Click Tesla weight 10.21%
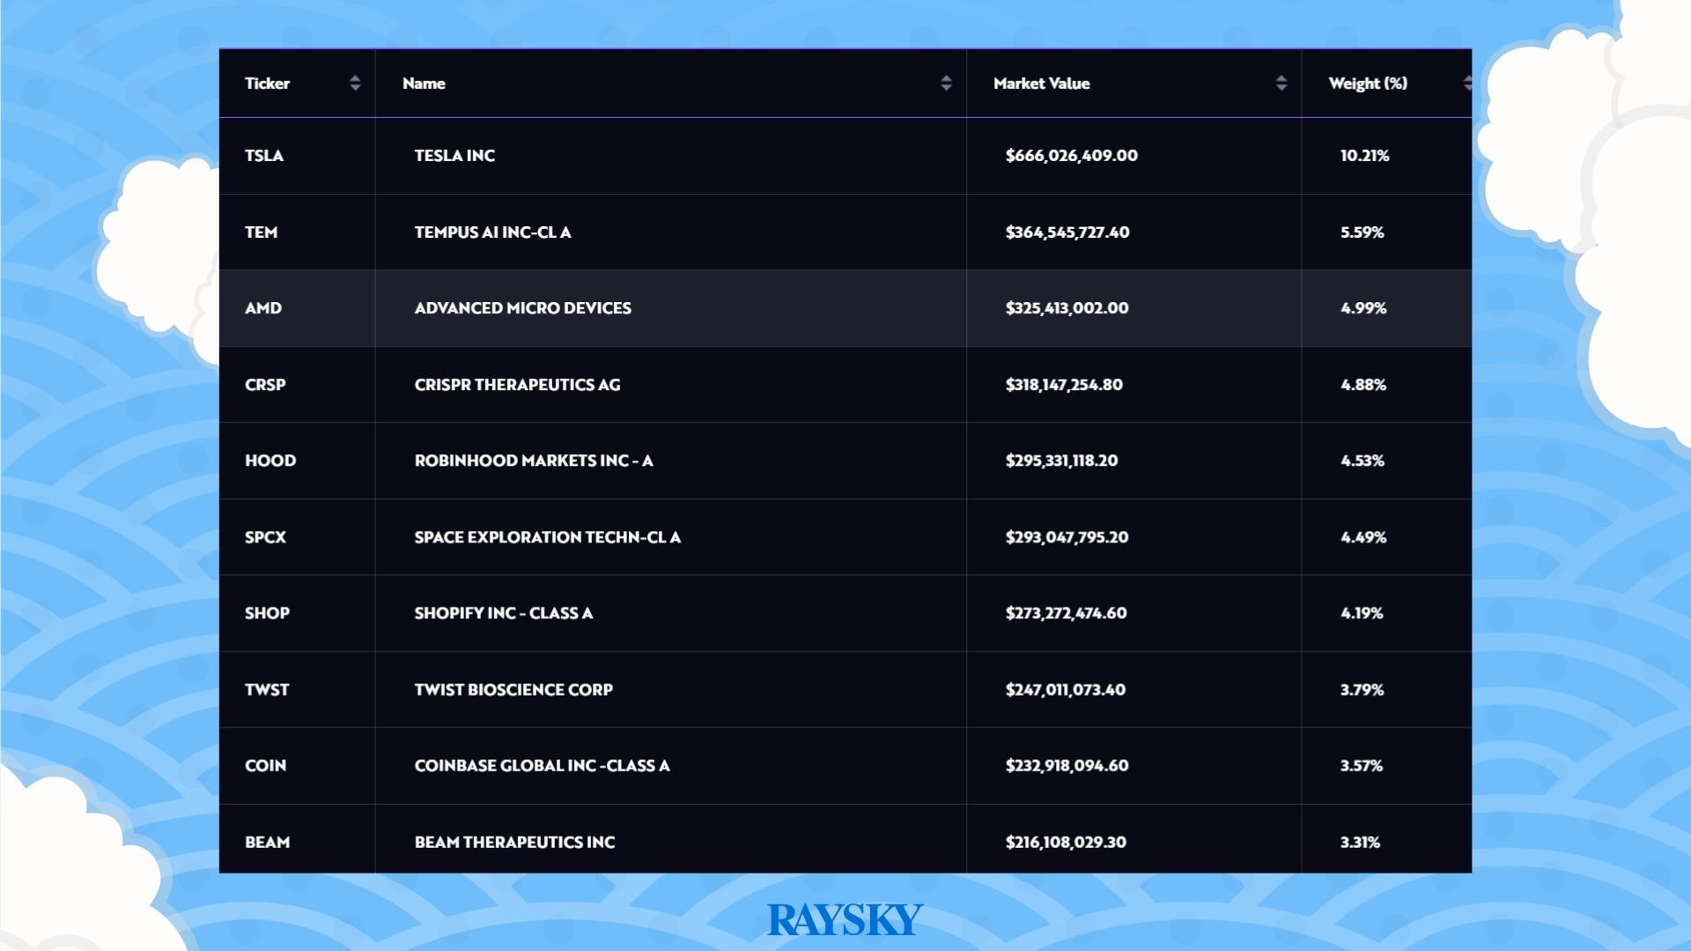This screenshot has height=951, width=1691. click(1365, 156)
